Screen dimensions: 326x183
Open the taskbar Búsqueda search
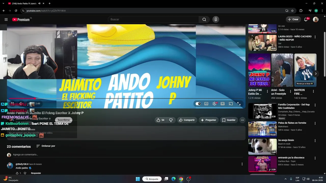[152, 179]
